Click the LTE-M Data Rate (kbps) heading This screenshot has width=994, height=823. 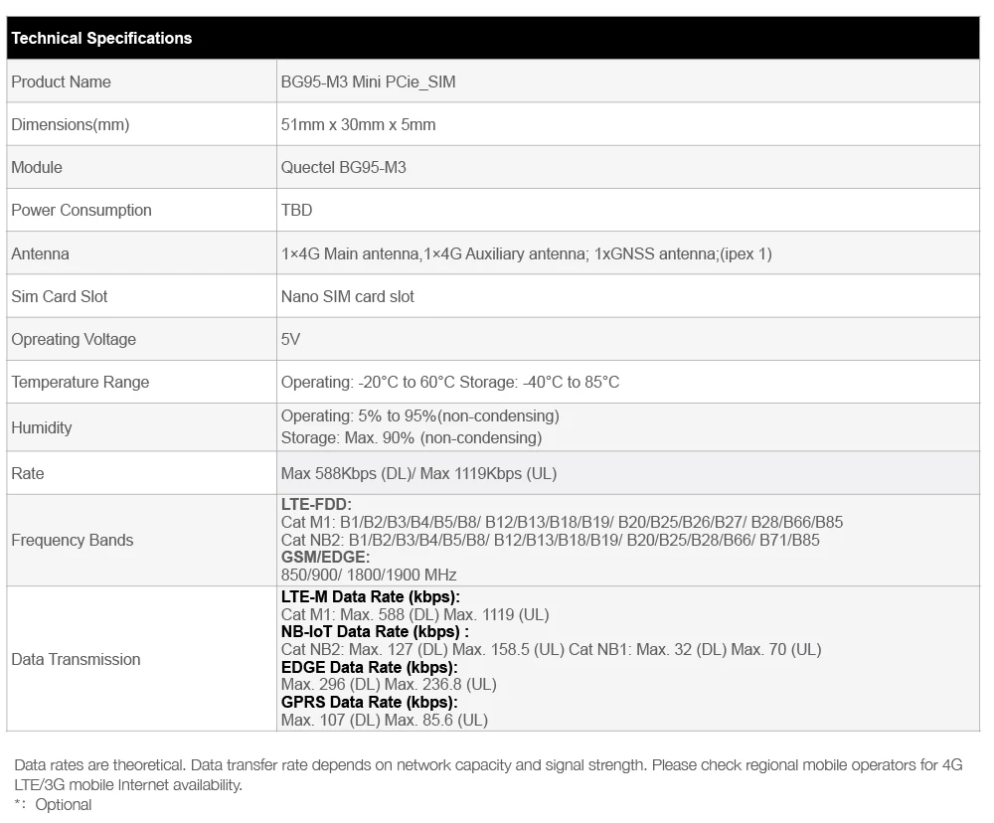370,597
